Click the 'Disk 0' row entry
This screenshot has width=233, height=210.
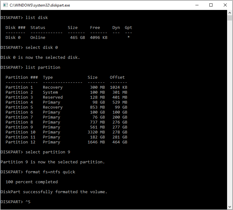pyautogui.click(x=13, y=38)
